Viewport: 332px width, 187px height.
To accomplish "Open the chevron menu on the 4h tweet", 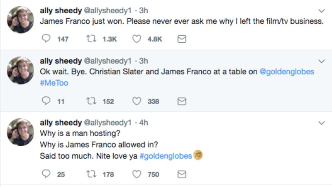I will click(321, 123).
